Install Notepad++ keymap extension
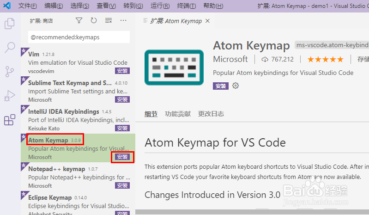Screen dimensions: 369x215 click(x=122, y=185)
